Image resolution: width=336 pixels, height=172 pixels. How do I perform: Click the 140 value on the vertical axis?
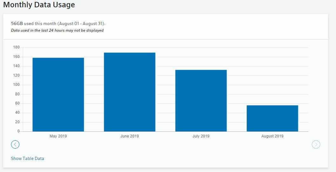[x=16, y=66]
